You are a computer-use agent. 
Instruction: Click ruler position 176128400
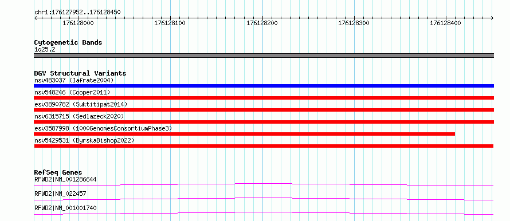pos(446,23)
